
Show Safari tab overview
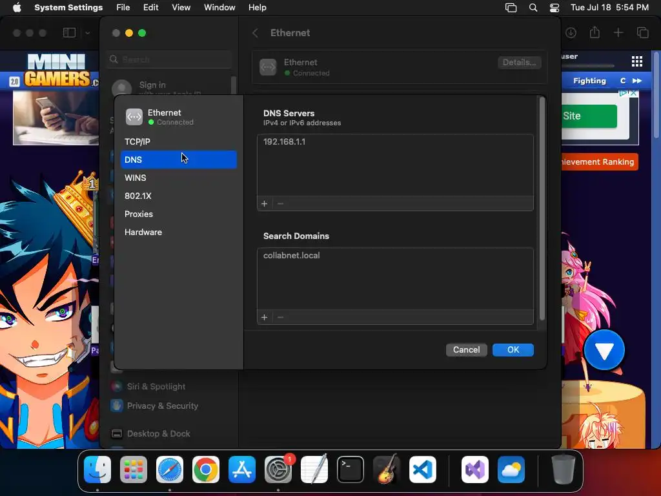[642, 32]
